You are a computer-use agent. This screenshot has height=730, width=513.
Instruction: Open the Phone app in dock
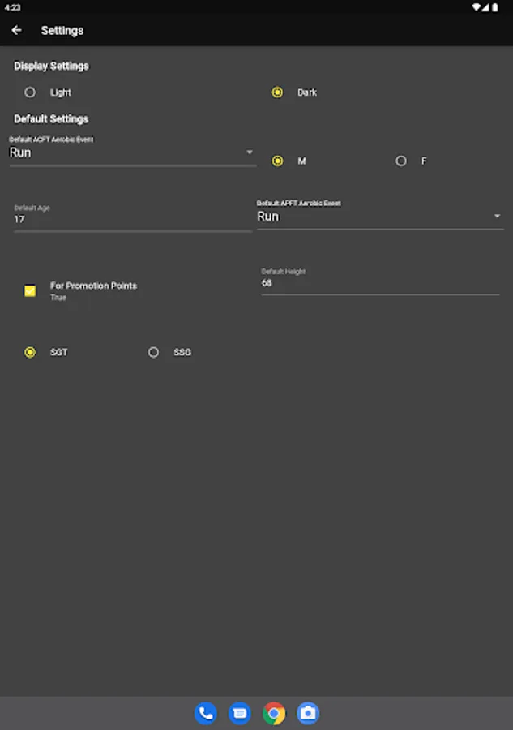[x=205, y=713]
